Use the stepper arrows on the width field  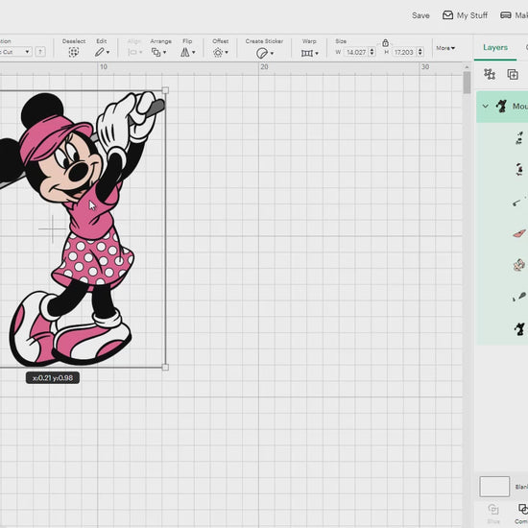coord(372,52)
